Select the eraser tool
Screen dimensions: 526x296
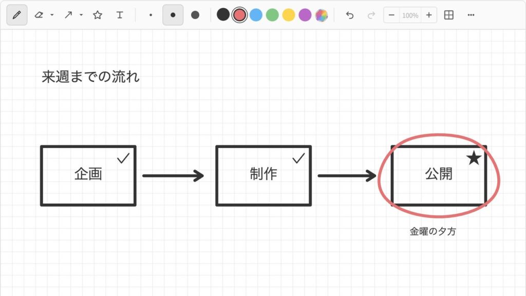(x=39, y=15)
